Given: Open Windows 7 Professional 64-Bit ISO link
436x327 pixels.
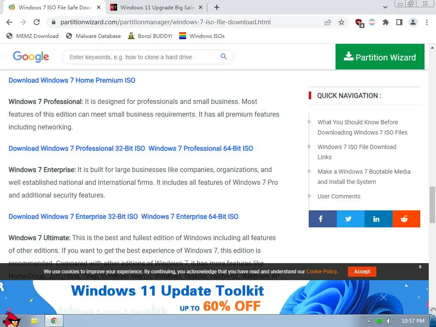Looking at the screenshot, I should pyautogui.click(x=201, y=149).
